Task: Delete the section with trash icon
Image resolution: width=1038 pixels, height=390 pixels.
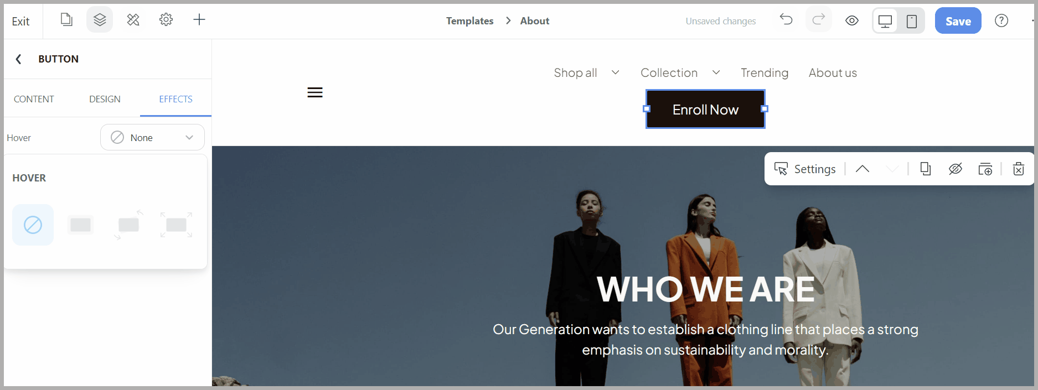Action: (x=1019, y=169)
